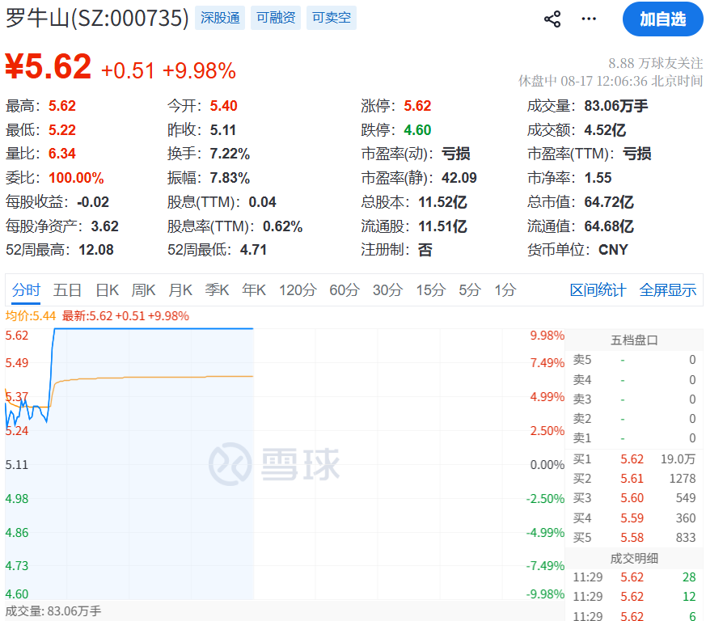This screenshot has width=706, height=621.
Task: Click the 可融资 tag
Action: (x=276, y=18)
